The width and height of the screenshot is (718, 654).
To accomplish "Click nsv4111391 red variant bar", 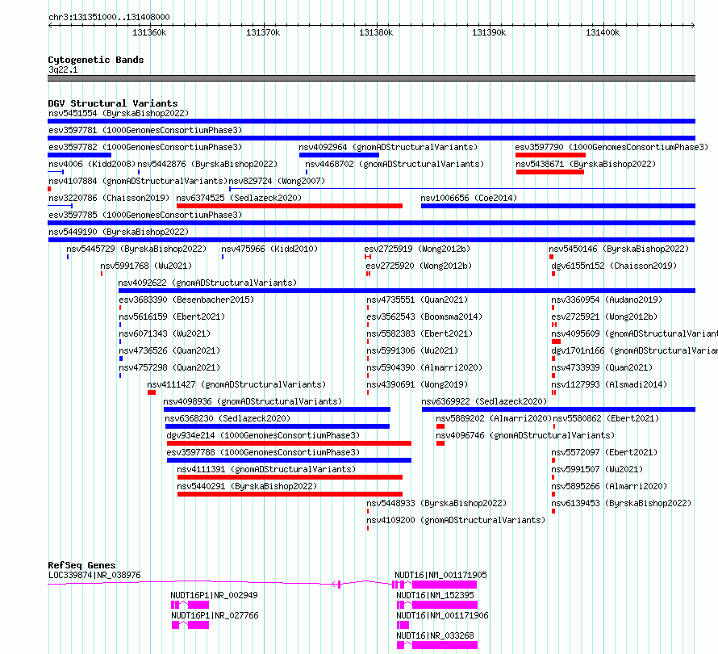I will [x=290, y=477].
